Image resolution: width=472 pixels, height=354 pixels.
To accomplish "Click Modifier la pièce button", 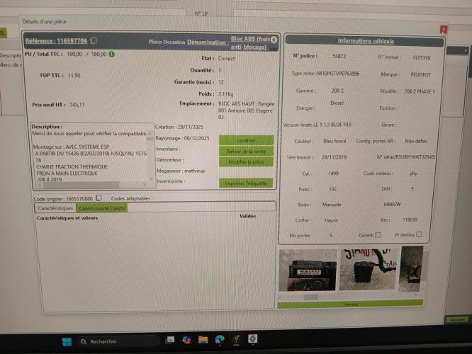I will [x=246, y=161].
